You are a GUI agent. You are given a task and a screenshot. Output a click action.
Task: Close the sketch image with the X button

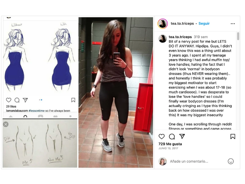point(6,124)
